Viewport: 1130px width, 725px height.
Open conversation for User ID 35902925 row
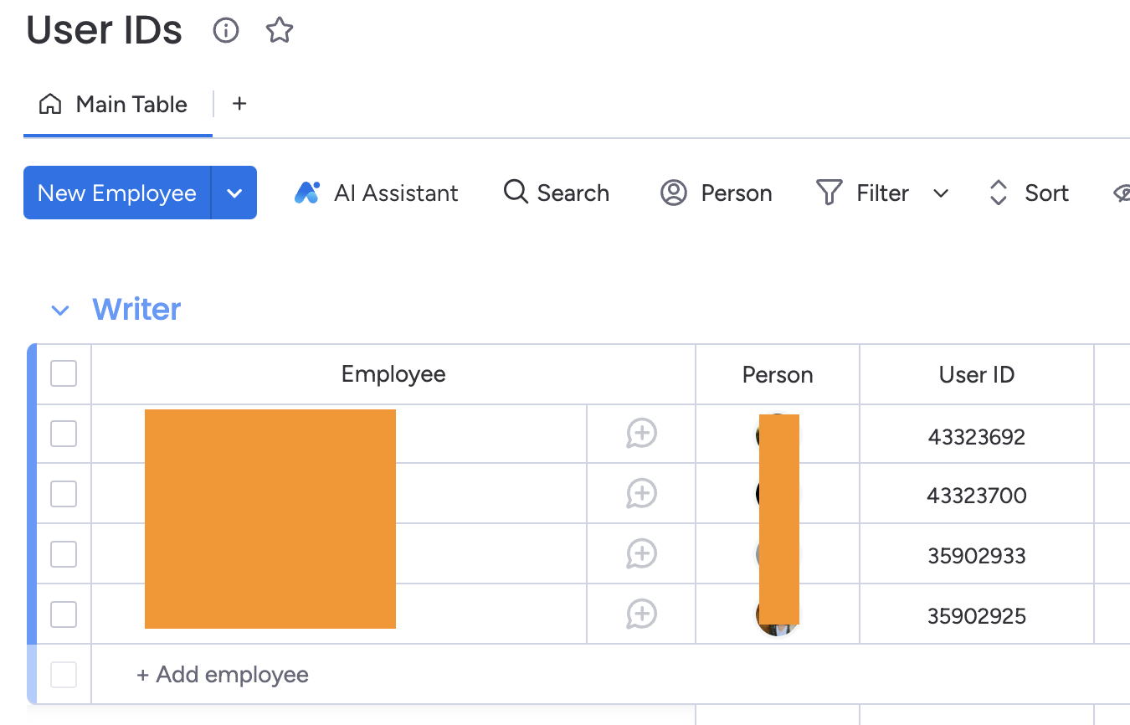pos(641,614)
